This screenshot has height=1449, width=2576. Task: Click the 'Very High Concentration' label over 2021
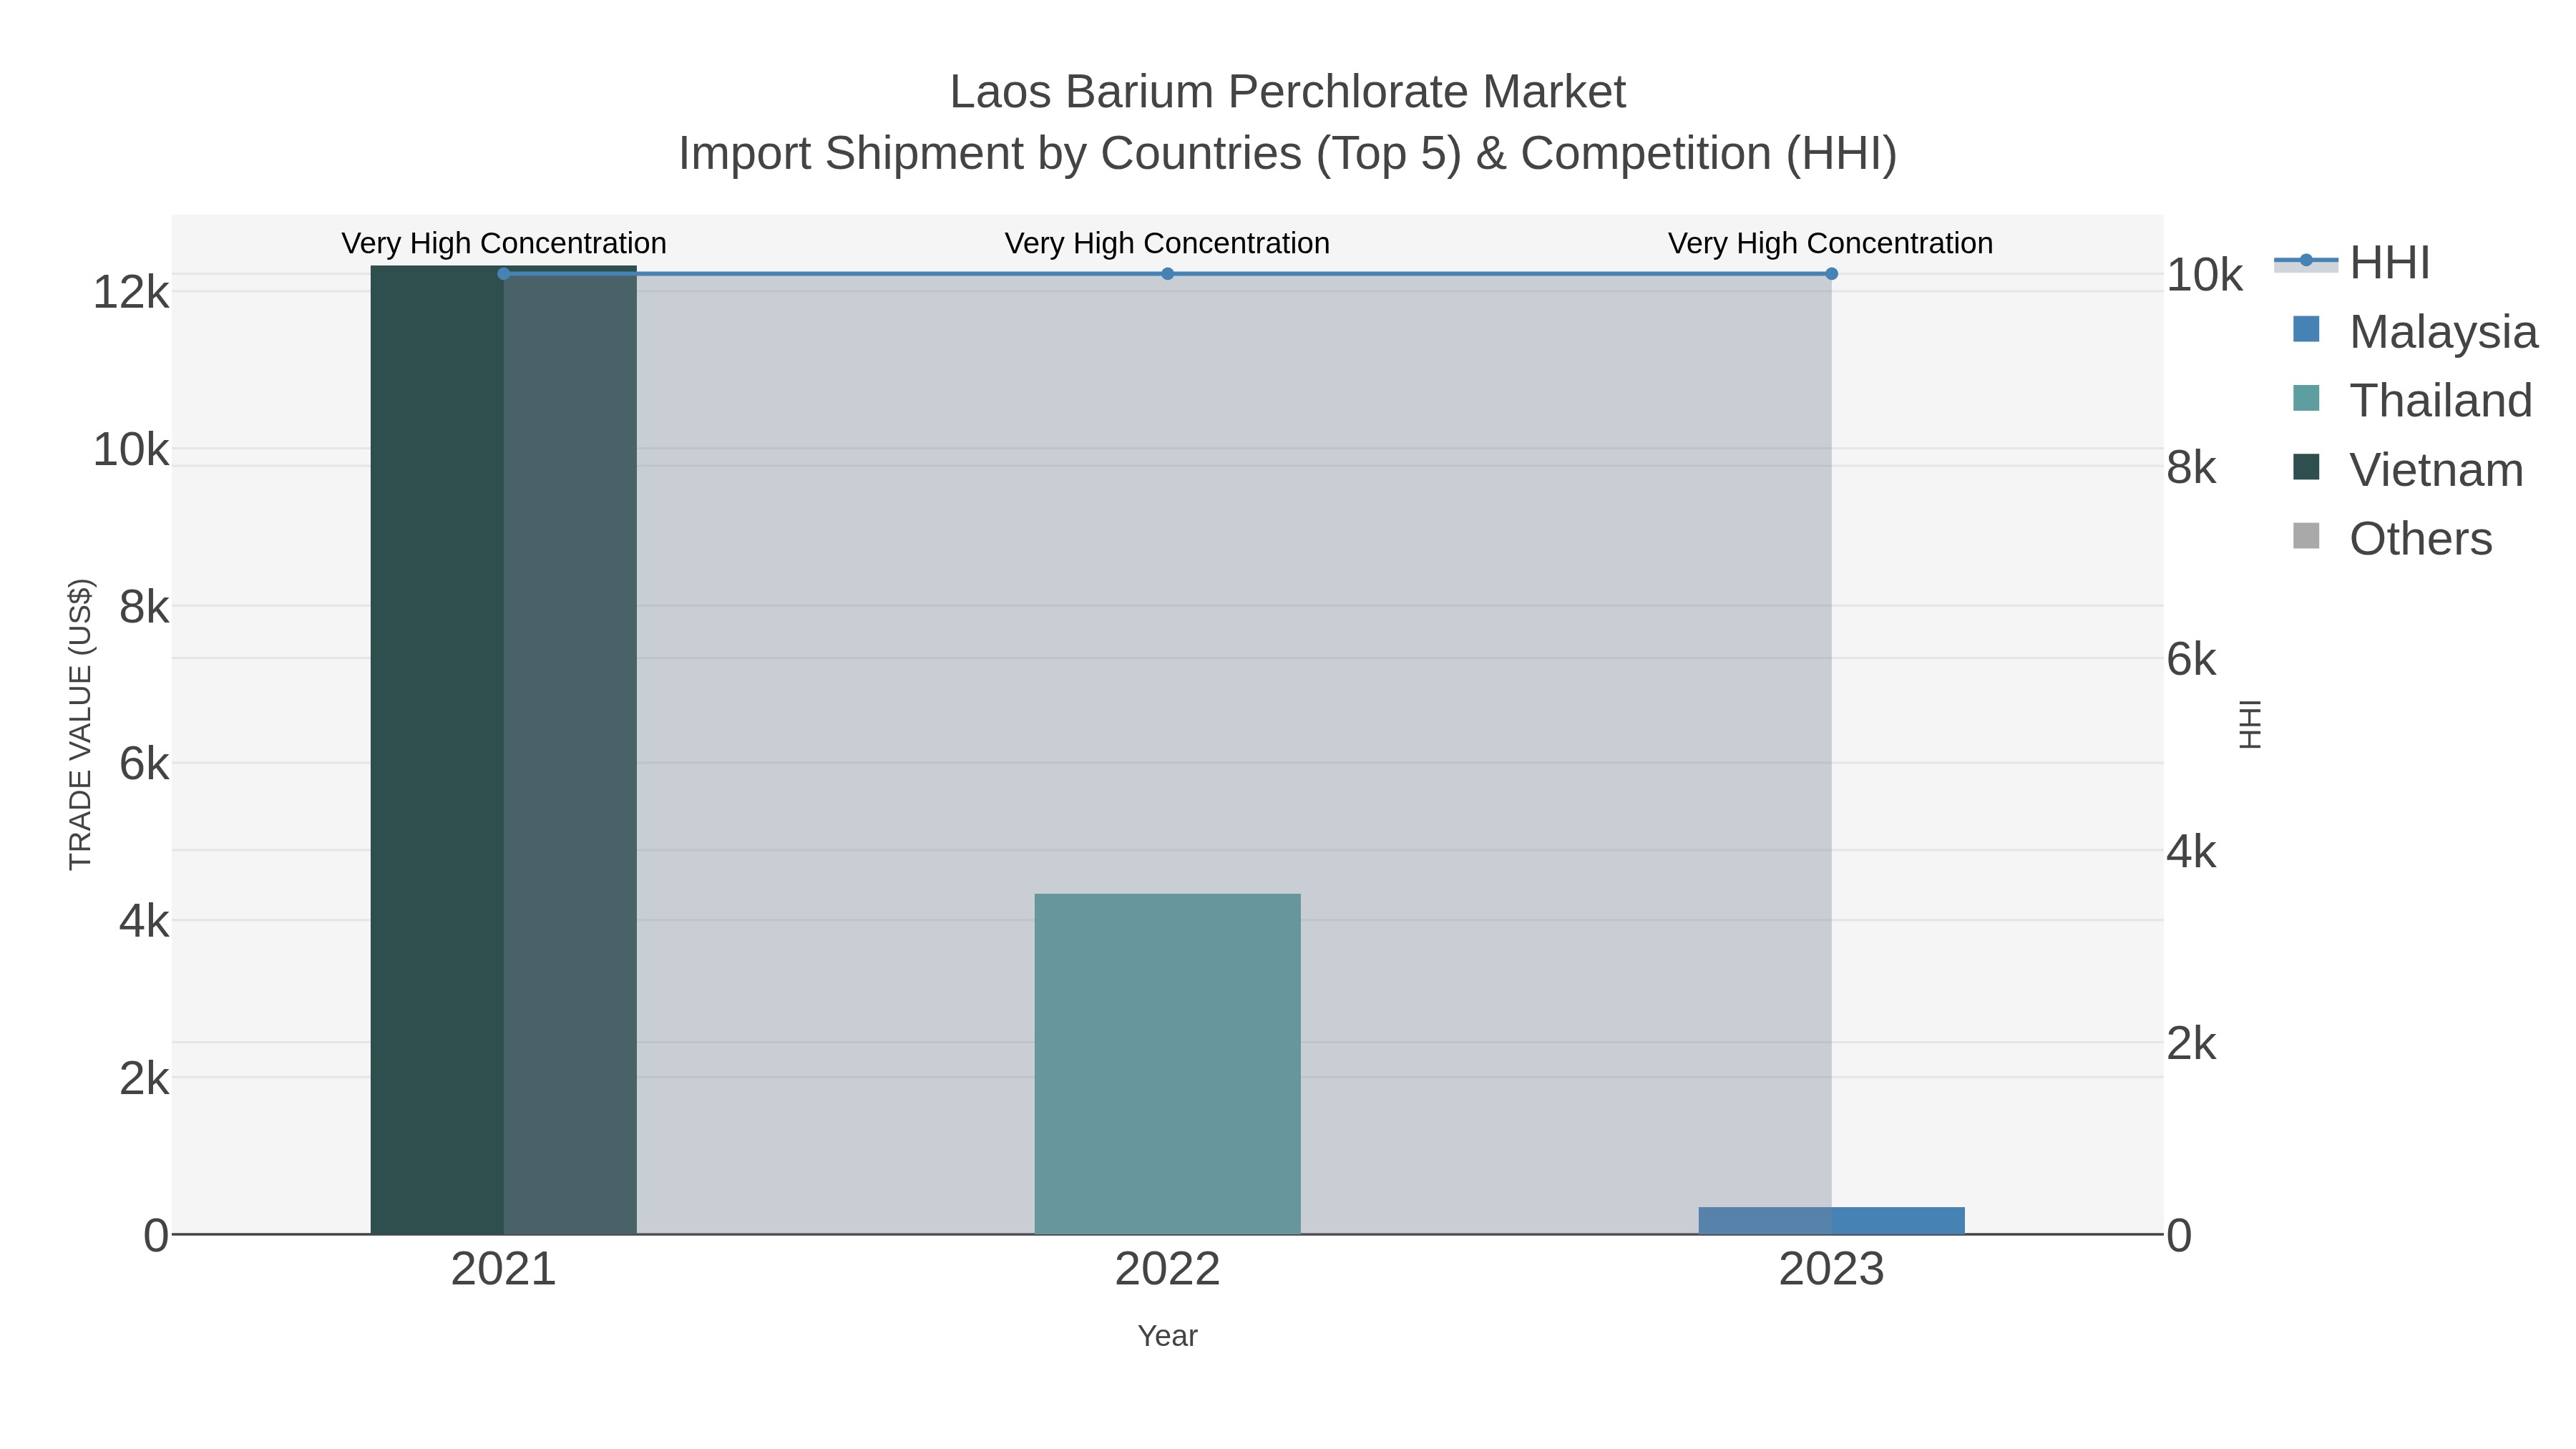click(504, 243)
